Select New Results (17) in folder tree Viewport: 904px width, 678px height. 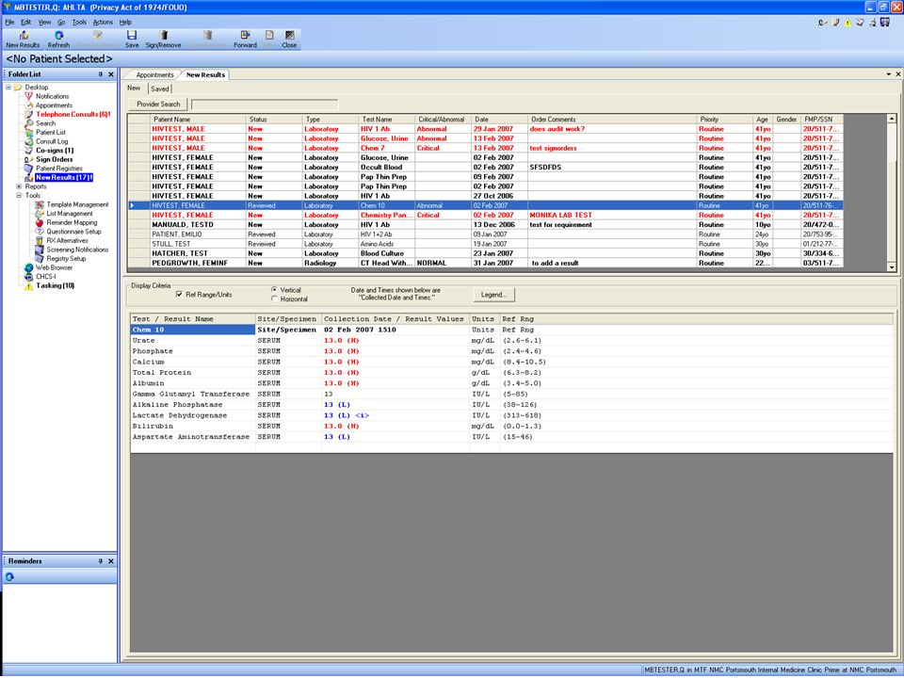pos(64,178)
